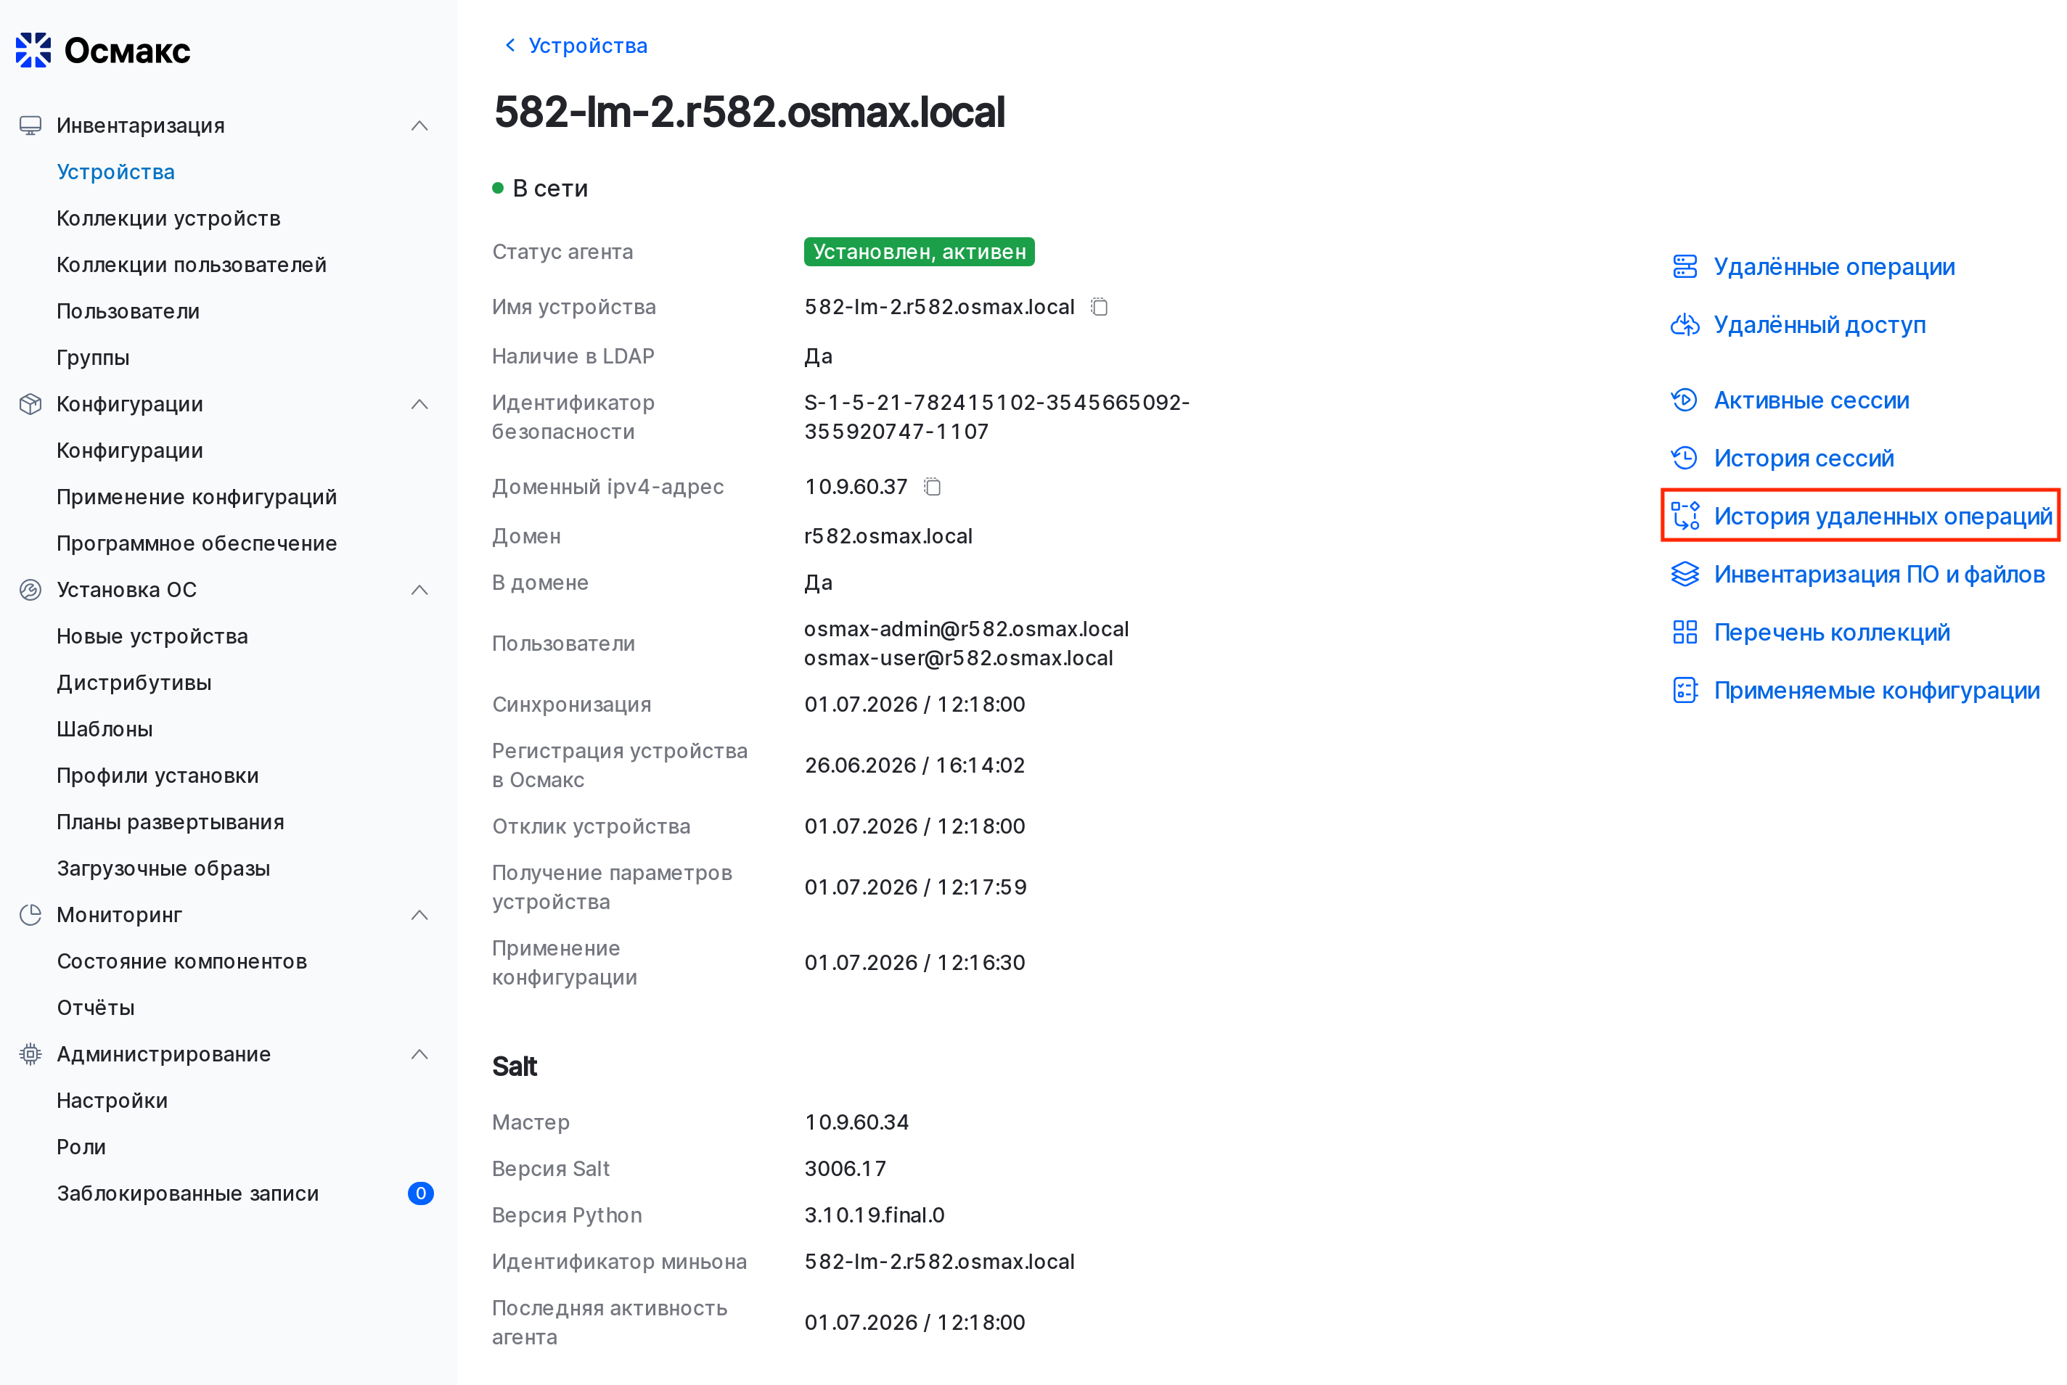This screenshot has width=2067, height=1385.
Task: Collapse the Мониторинг section chevron
Action: pyautogui.click(x=419, y=914)
